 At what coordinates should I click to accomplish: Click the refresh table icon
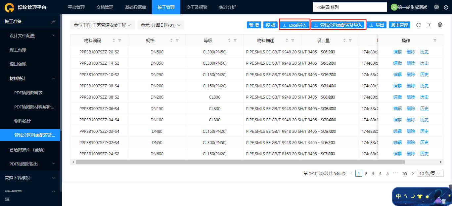click(x=419, y=25)
